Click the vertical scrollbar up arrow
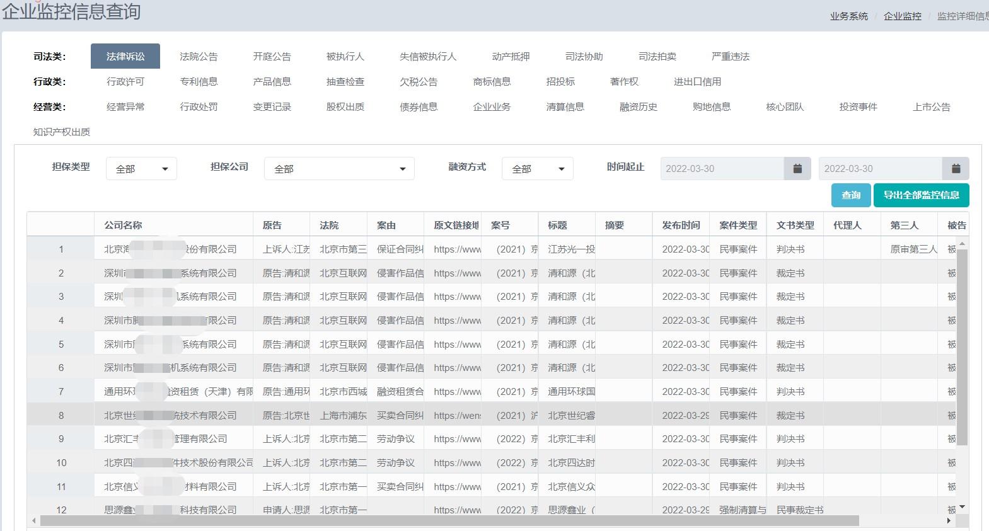 click(962, 243)
